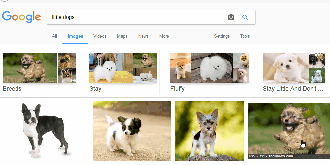Click the running fluffy brown puppy image
The image size is (330, 165).
coord(289,129)
